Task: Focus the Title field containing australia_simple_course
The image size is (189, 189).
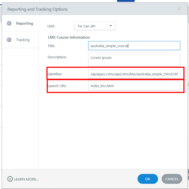Action: click(x=134, y=46)
